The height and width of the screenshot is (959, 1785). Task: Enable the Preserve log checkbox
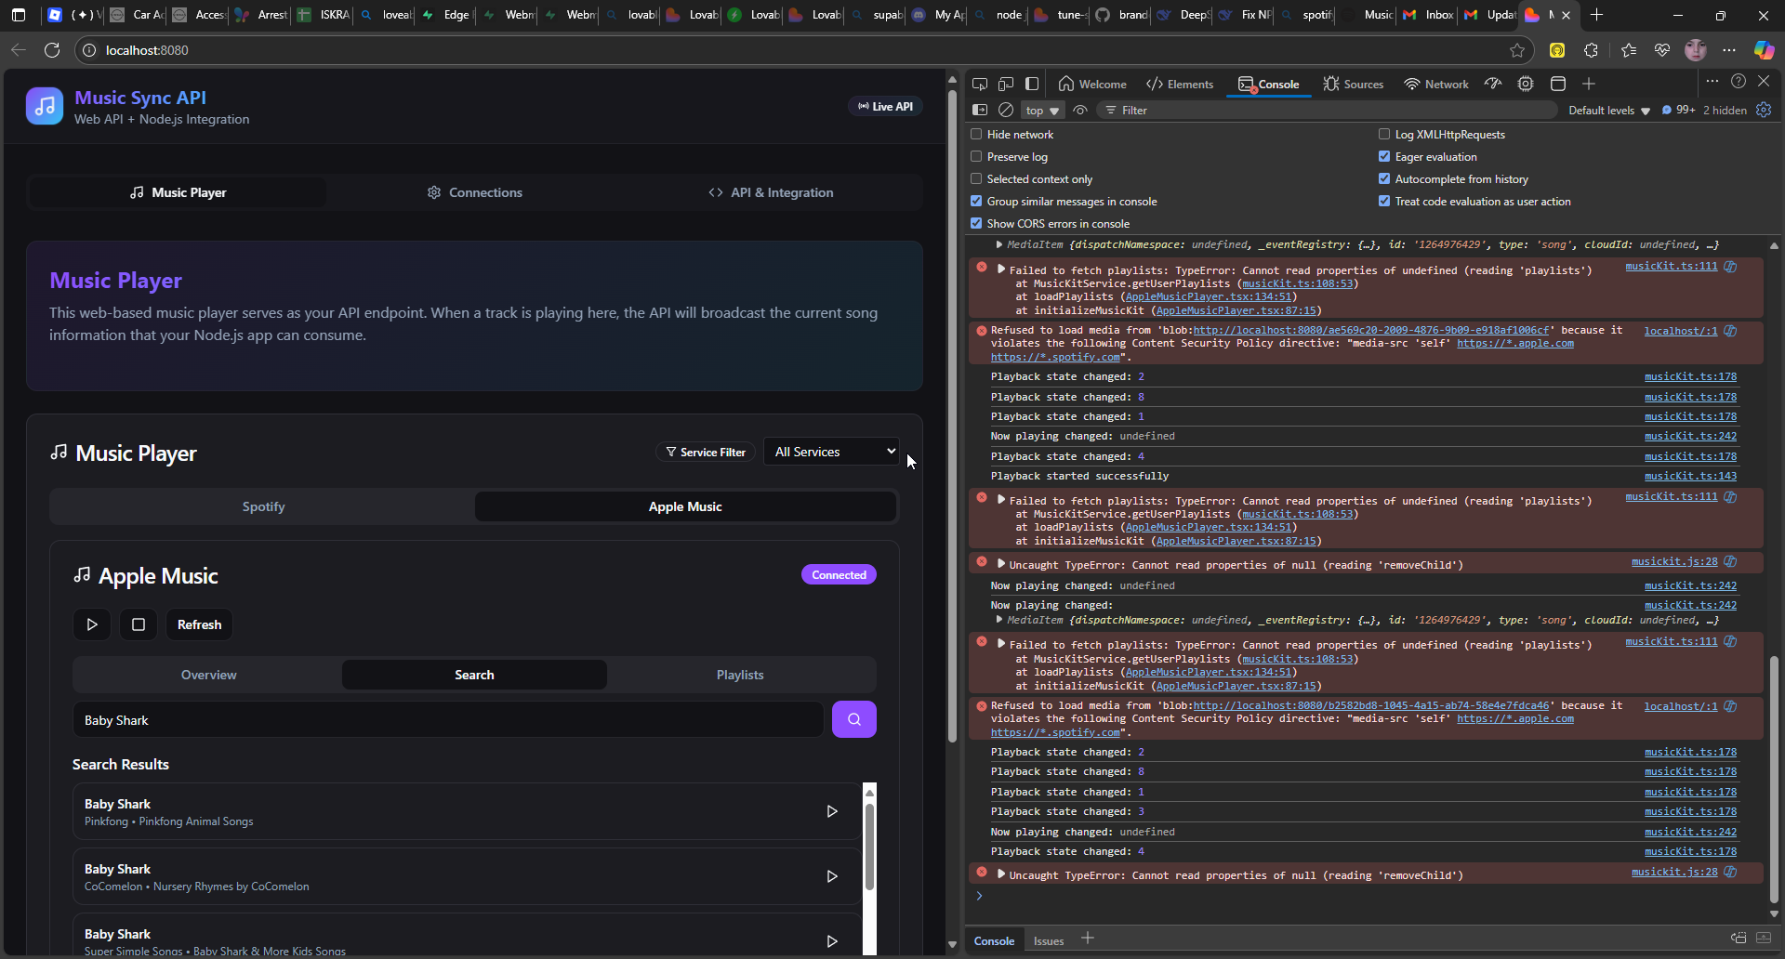coord(976,157)
